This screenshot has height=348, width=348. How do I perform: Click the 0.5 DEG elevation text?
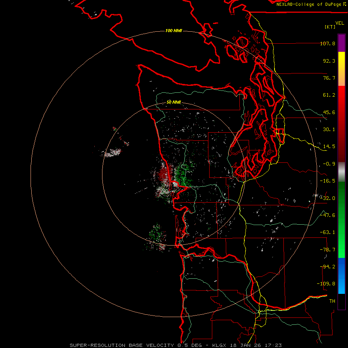coord(191,345)
